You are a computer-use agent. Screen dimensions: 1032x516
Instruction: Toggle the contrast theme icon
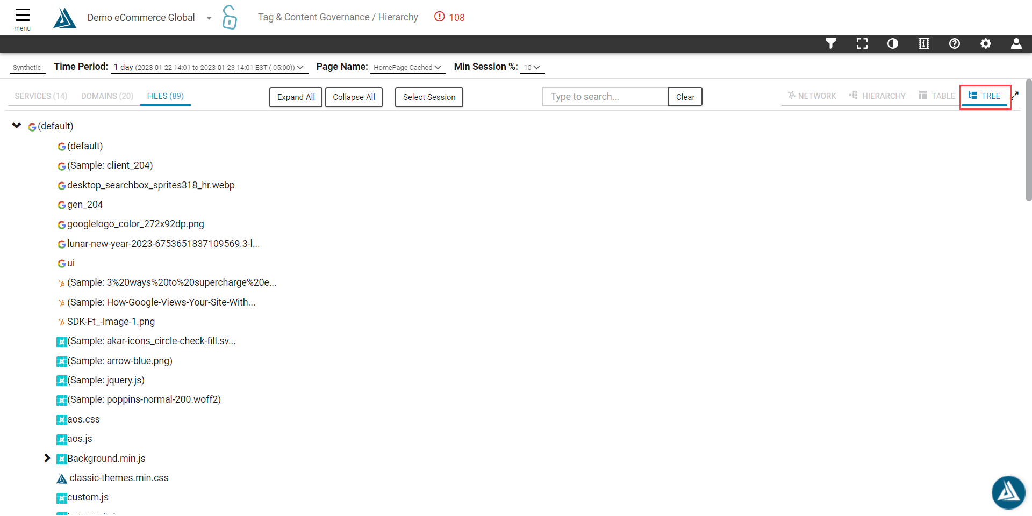coord(893,43)
